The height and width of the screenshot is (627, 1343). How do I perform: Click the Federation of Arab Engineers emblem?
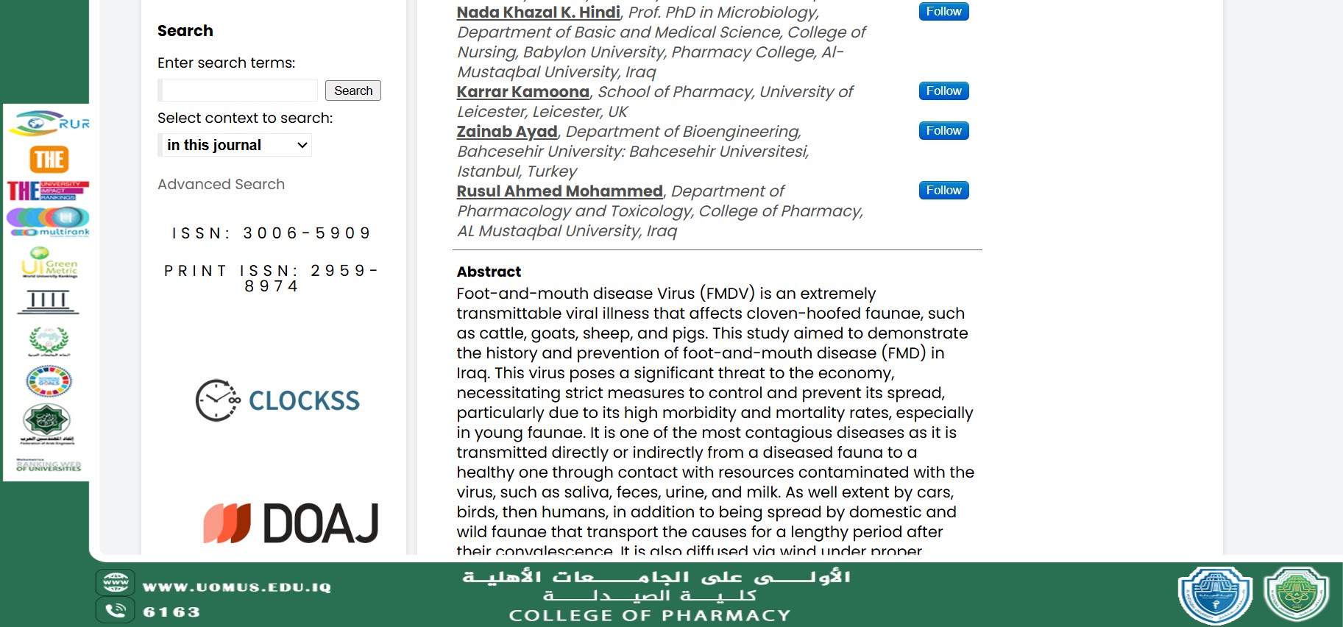tap(47, 423)
